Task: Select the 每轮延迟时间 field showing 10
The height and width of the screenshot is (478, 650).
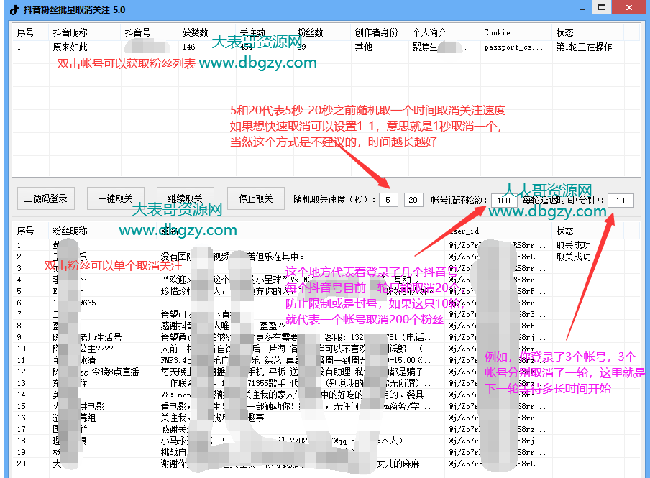Action: [620, 200]
